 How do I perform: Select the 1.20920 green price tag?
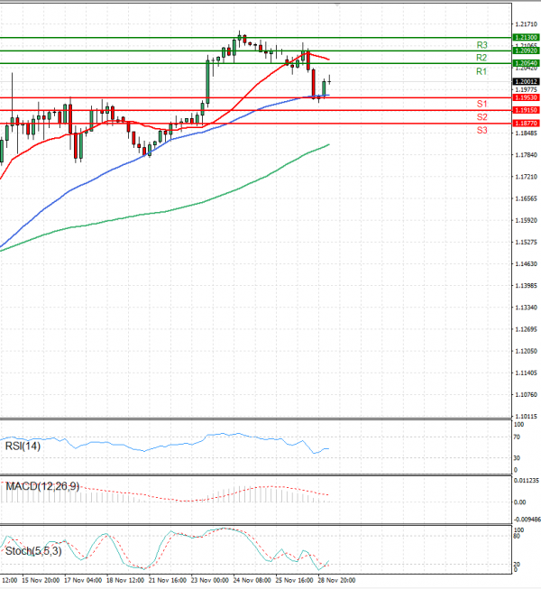526,51
